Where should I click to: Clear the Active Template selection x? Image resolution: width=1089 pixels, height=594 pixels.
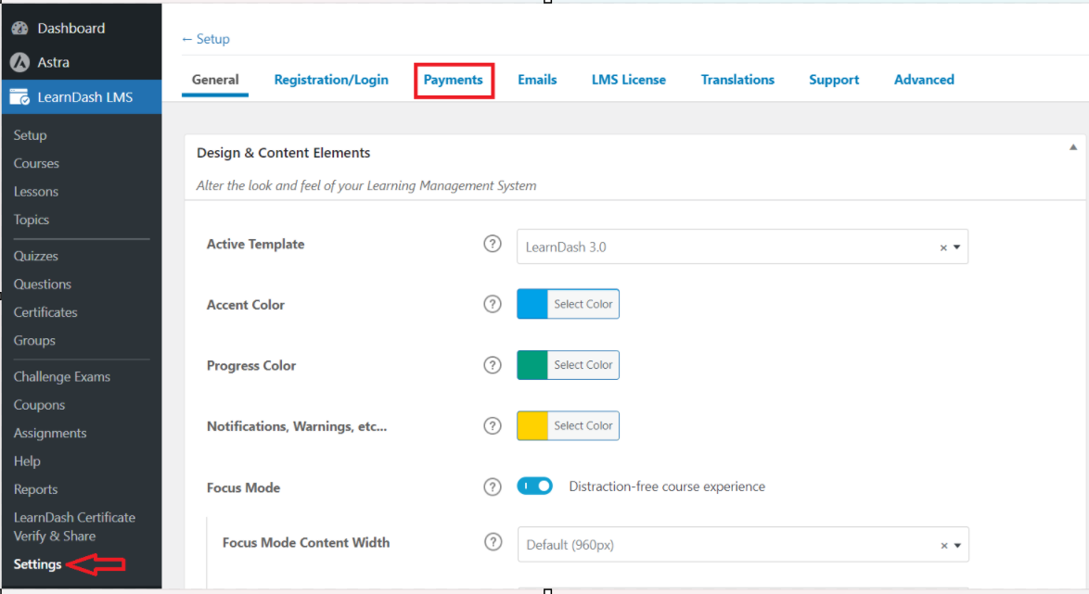[x=943, y=247]
